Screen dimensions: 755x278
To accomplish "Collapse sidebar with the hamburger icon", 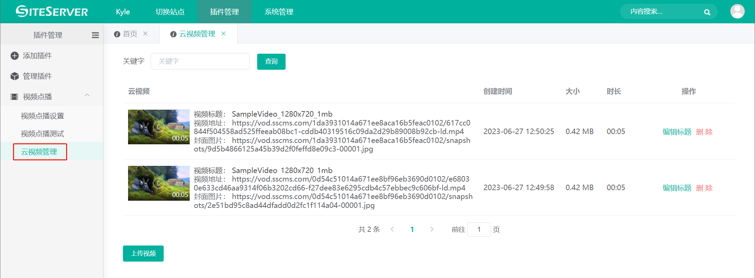I will (95, 35).
